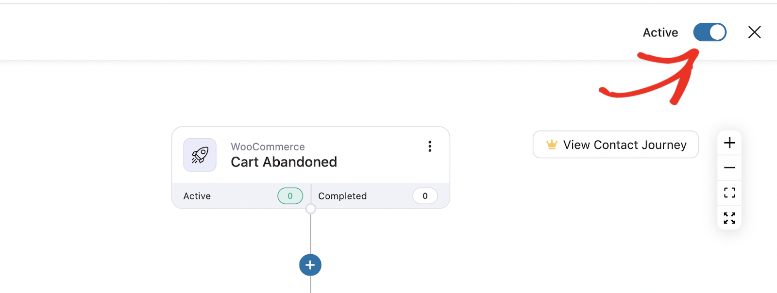Add a new step with the blue plus
Image resolution: width=777 pixels, height=293 pixels.
310,265
